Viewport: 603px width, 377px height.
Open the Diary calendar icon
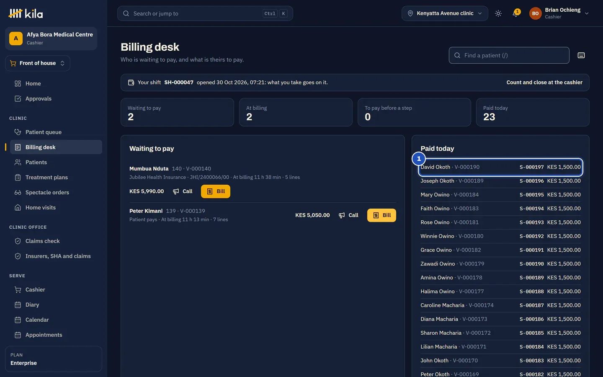pyautogui.click(x=18, y=305)
